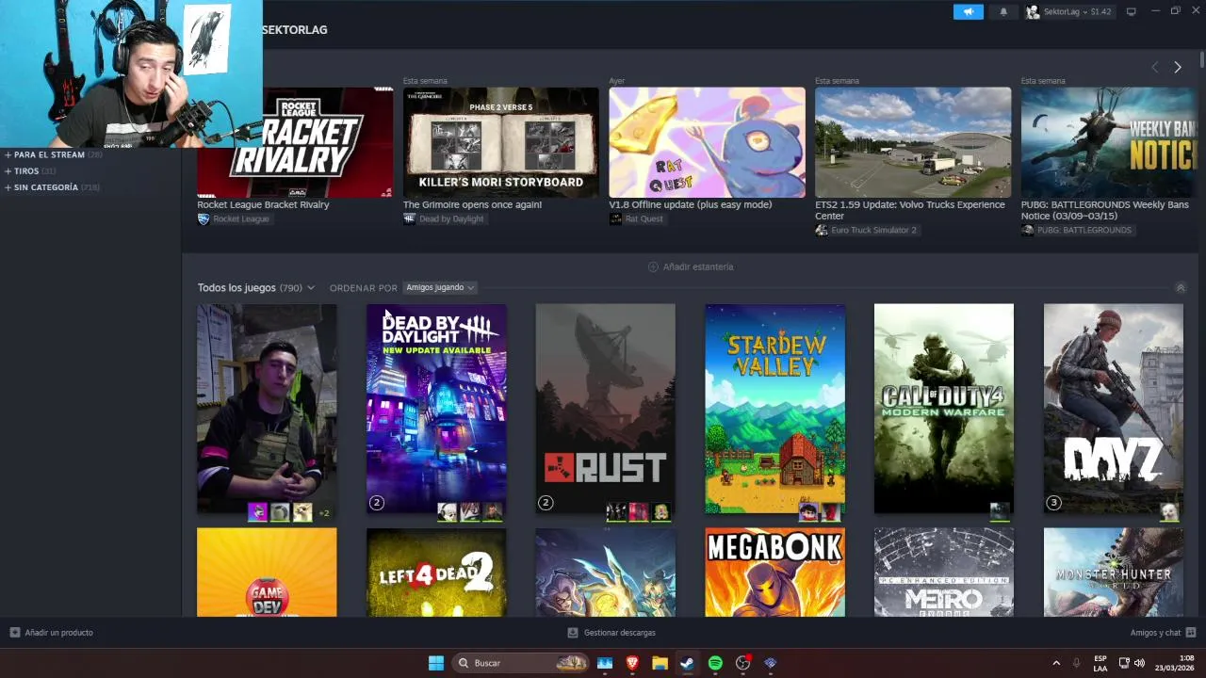Viewport: 1206px width, 678px height.
Task: Open volume speaker icon in system tray
Action: [x=1140, y=663]
